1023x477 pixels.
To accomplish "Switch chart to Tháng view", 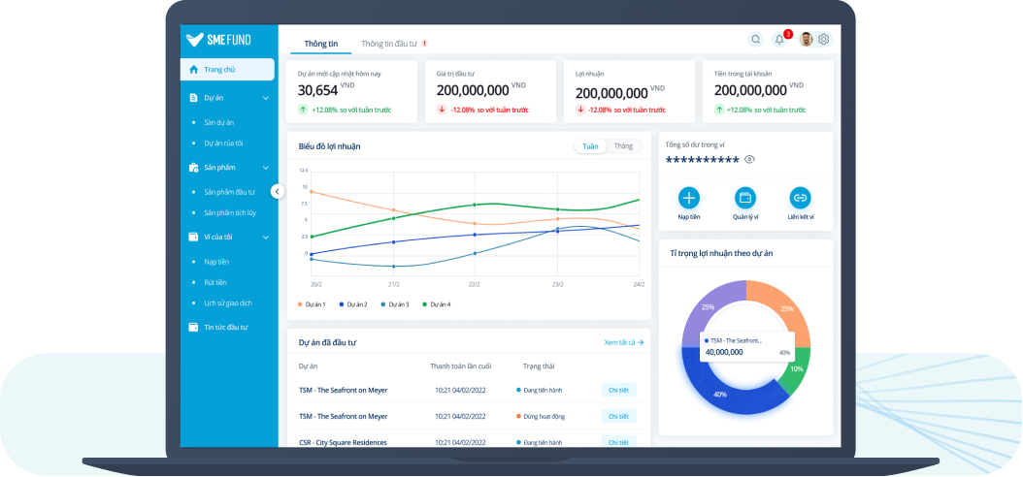I will pos(623,146).
